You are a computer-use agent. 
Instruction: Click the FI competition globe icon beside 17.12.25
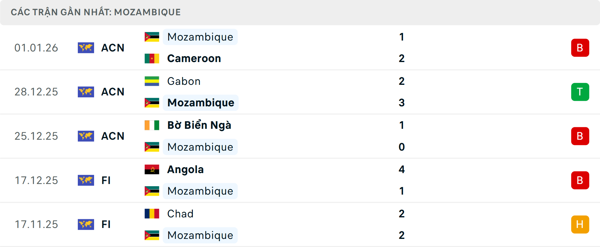pos(86,180)
